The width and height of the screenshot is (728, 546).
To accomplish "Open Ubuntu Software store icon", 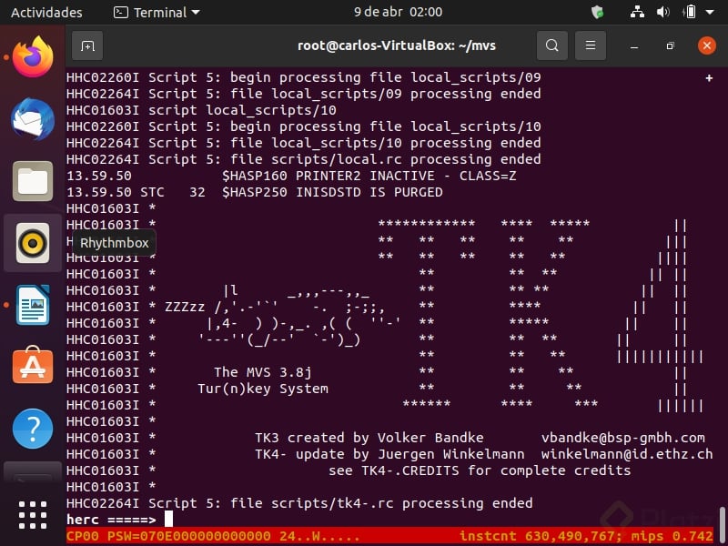I will [33, 366].
